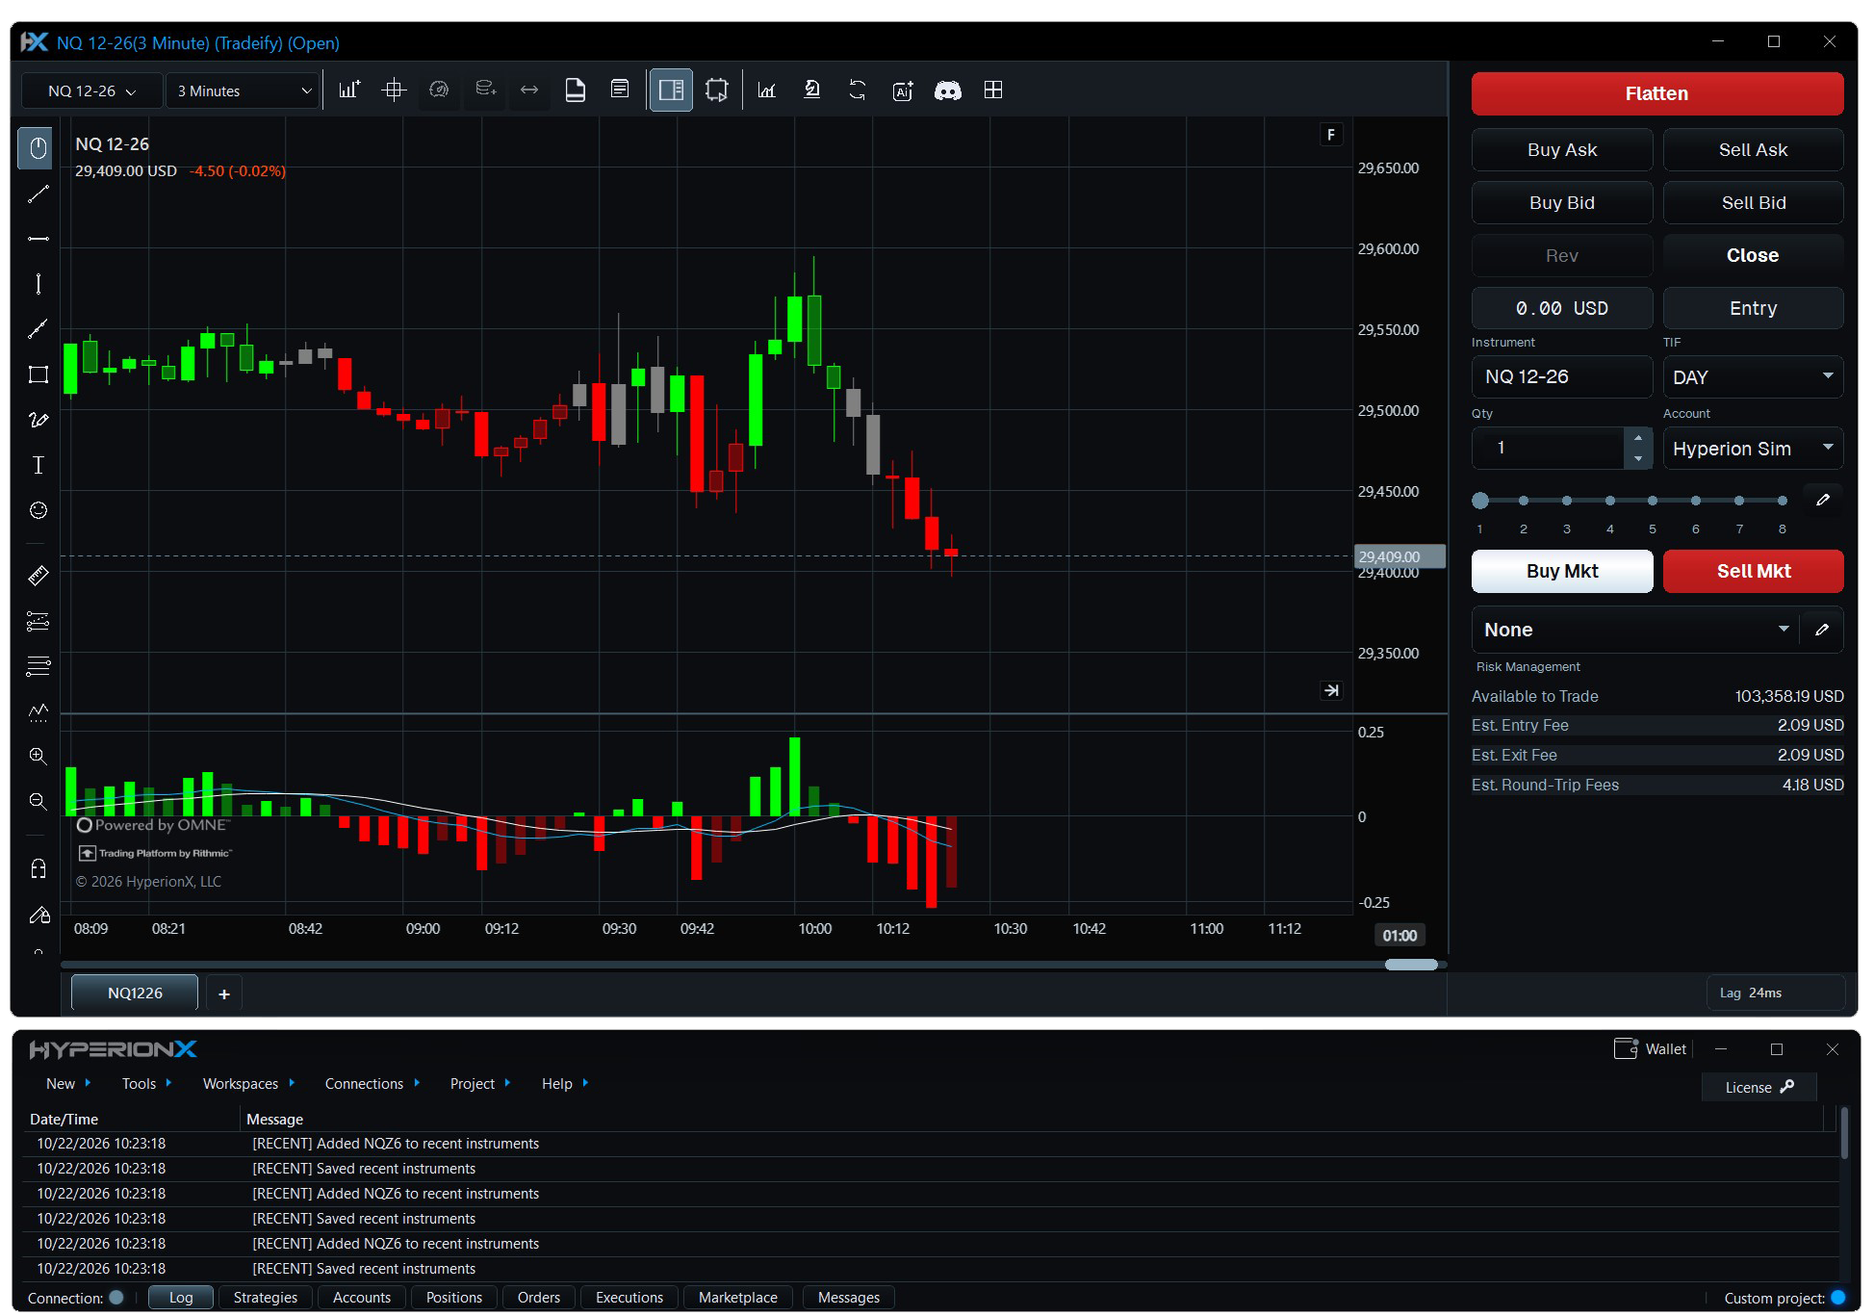Open the Tools menu in HyperionX window
This screenshot has height=1316, width=1874.
(146, 1083)
